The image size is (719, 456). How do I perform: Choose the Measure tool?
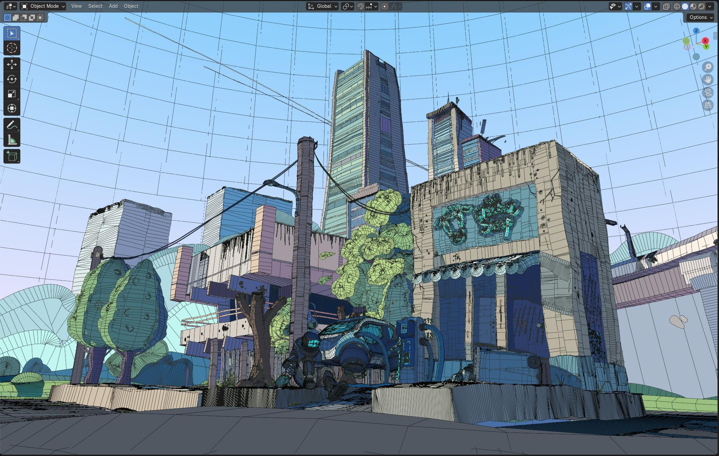12,140
